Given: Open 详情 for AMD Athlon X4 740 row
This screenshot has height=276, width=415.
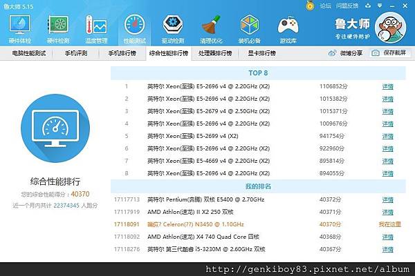Looking at the screenshot, I should [388, 237].
